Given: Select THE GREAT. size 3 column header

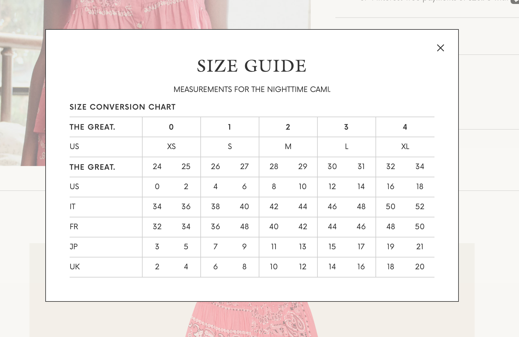Looking at the screenshot, I should click(346, 127).
